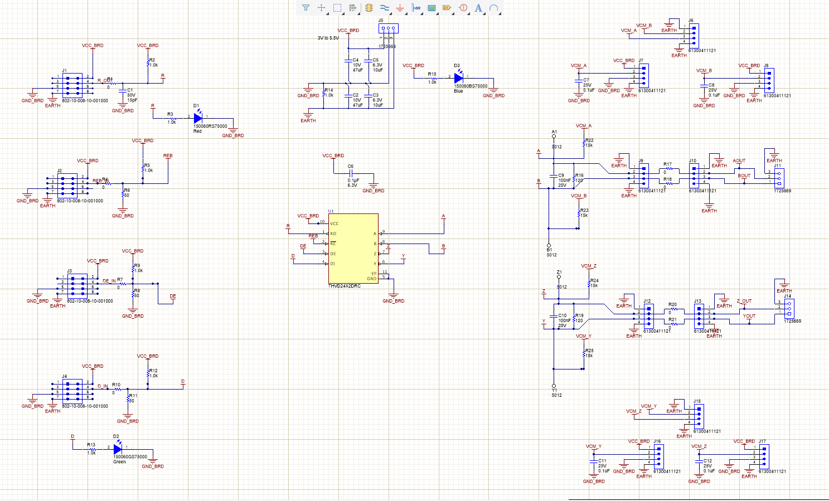This screenshot has height=501, width=829.
Task: Select the arc drawing tool
Action: click(493, 8)
